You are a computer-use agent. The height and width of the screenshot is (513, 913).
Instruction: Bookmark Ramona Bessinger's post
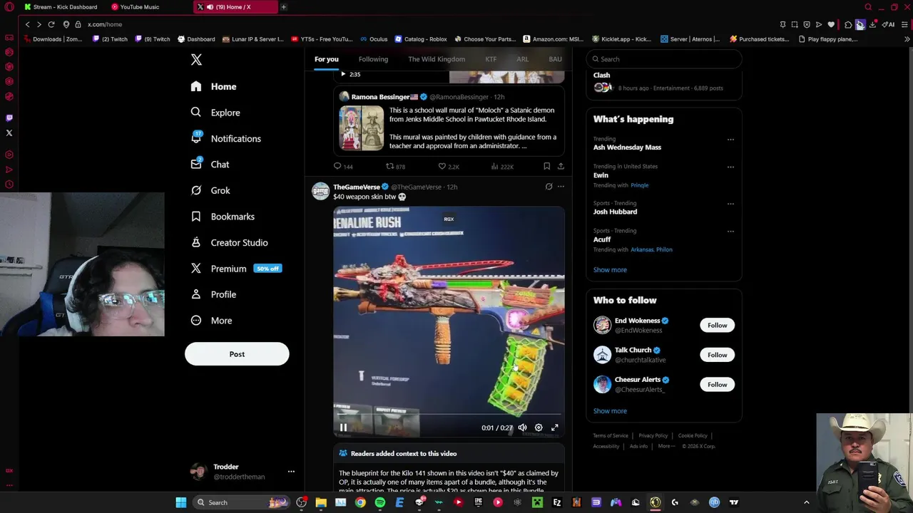[546, 166]
